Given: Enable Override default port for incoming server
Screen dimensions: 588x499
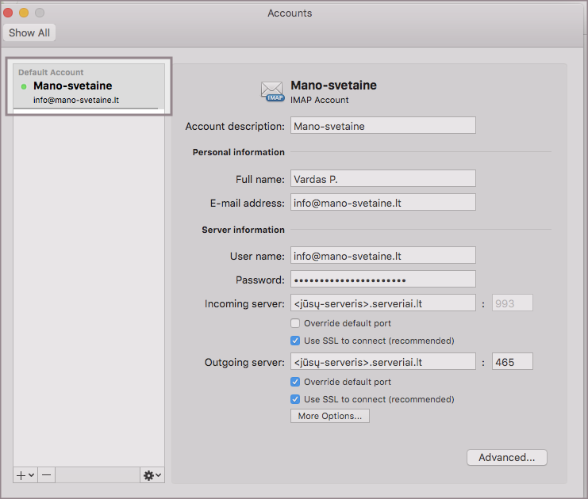Looking at the screenshot, I should click(x=295, y=323).
